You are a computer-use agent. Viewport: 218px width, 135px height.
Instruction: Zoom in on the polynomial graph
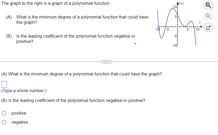click(x=208, y=5)
